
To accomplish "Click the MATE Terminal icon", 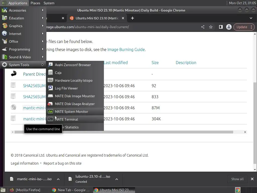I will point(50,119).
